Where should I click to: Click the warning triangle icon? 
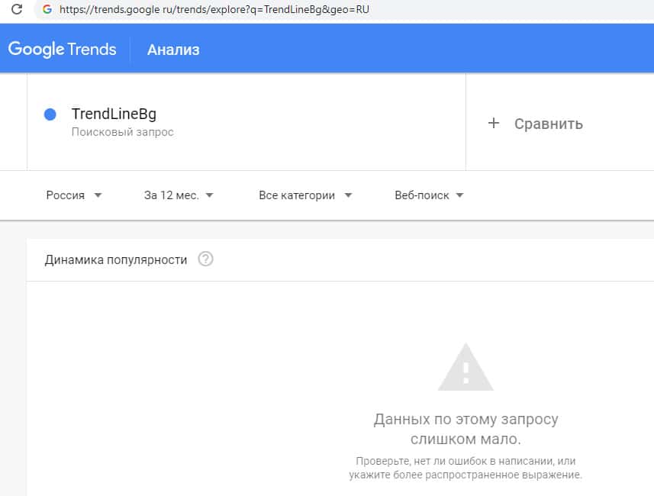(x=466, y=367)
